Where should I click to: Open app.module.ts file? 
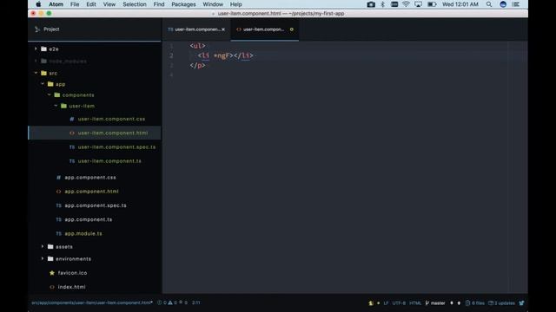coord(83,233)
